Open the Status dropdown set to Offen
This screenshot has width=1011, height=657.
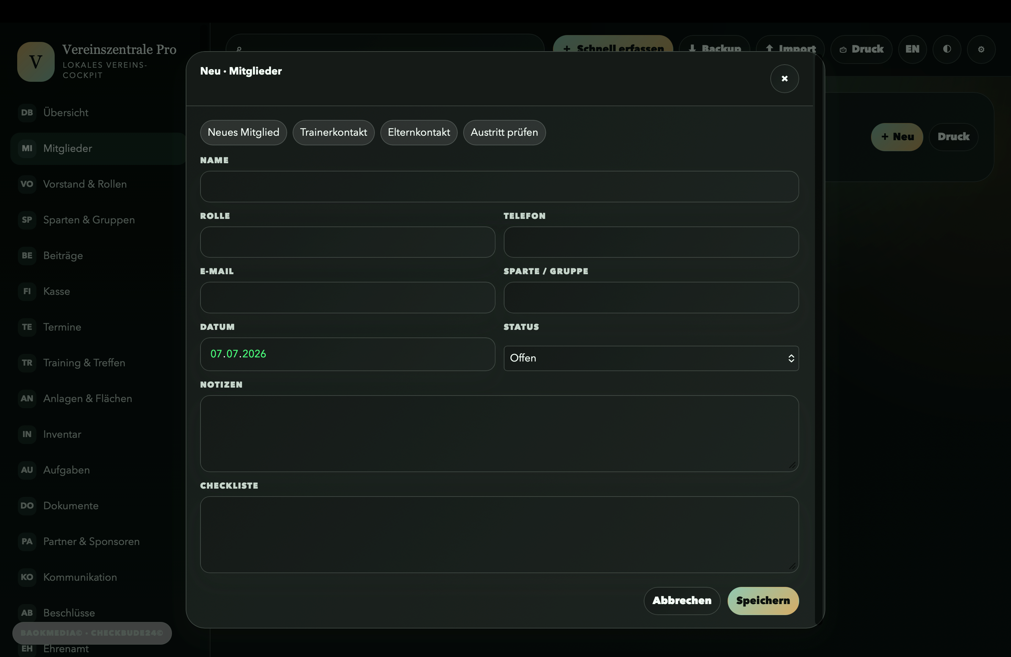pyautogui.click(x=651, y=358)
